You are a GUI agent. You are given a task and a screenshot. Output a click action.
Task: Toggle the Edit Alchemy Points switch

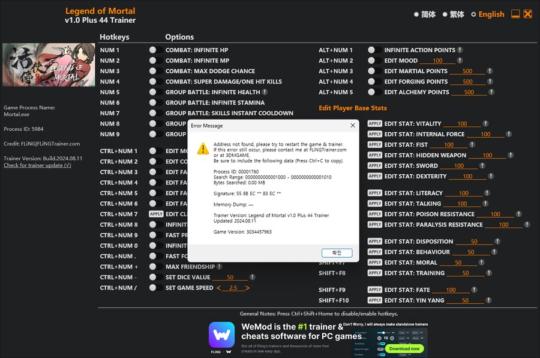click(374, 92)
